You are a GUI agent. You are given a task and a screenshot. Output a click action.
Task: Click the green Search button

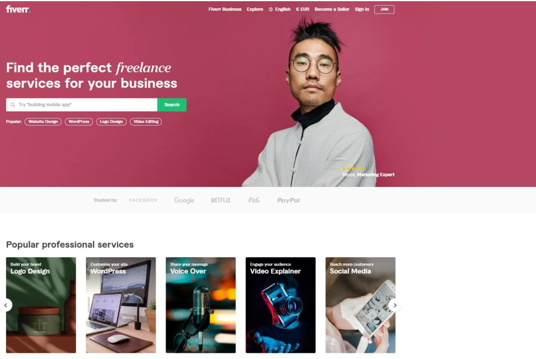coord(172,105)
